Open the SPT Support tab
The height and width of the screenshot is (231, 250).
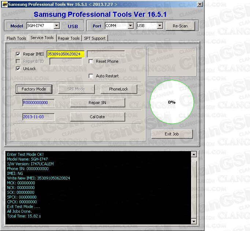95,38
